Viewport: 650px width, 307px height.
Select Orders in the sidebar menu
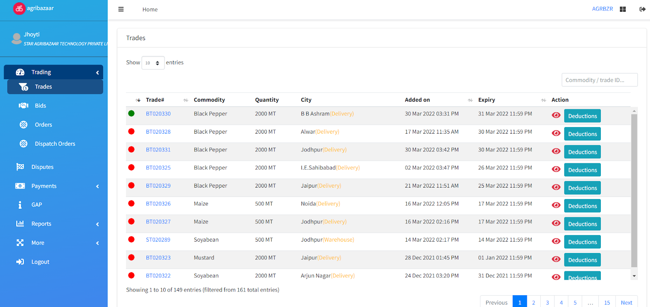click(x=43, y=125)
